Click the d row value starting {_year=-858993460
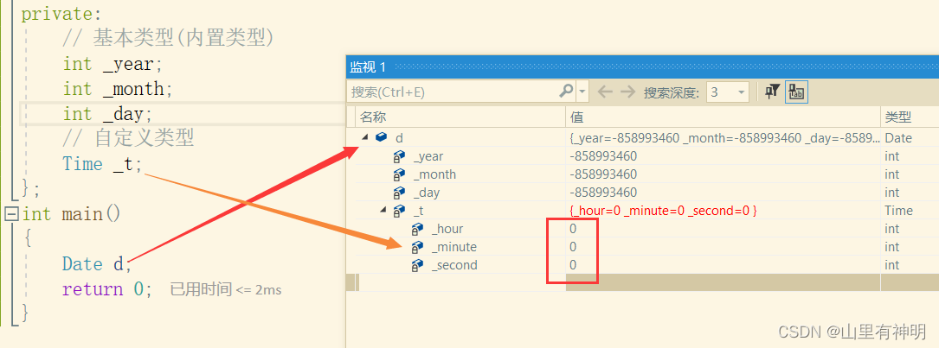The height and width of the screenshot is (348, 939). (x=724, y=138)
